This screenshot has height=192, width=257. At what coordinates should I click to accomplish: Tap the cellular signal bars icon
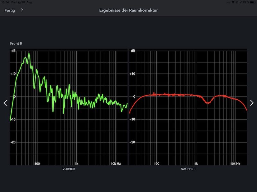click(228, 2)
